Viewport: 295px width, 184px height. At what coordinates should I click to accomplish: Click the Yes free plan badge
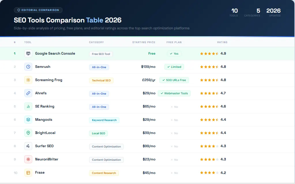[x=174, y=54]
